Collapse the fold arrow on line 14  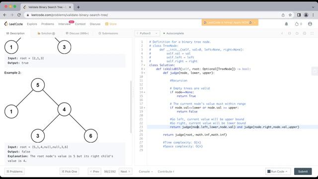pos(145,92)
